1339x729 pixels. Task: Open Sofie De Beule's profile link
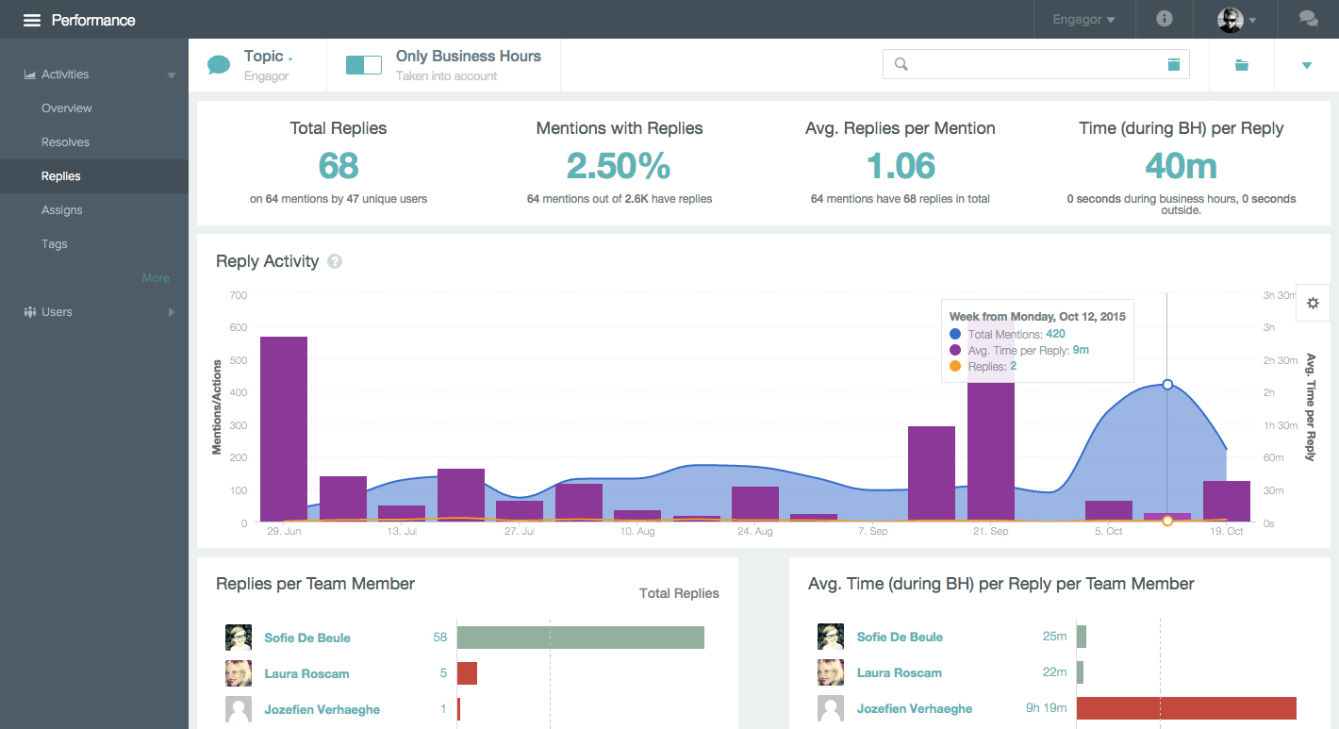pyautogui.click(x=307, y=638)
